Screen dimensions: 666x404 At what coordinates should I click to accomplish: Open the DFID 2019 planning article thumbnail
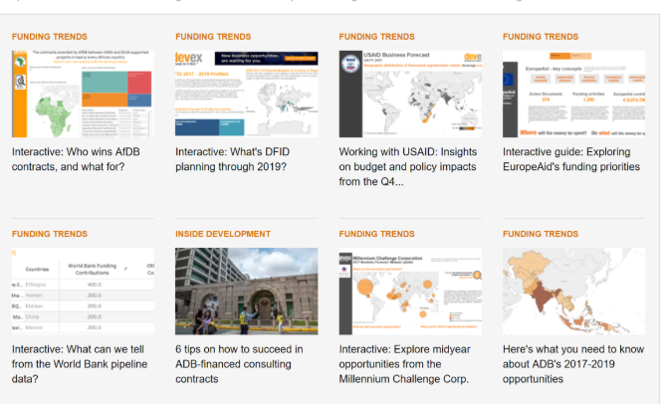point(246,94)
